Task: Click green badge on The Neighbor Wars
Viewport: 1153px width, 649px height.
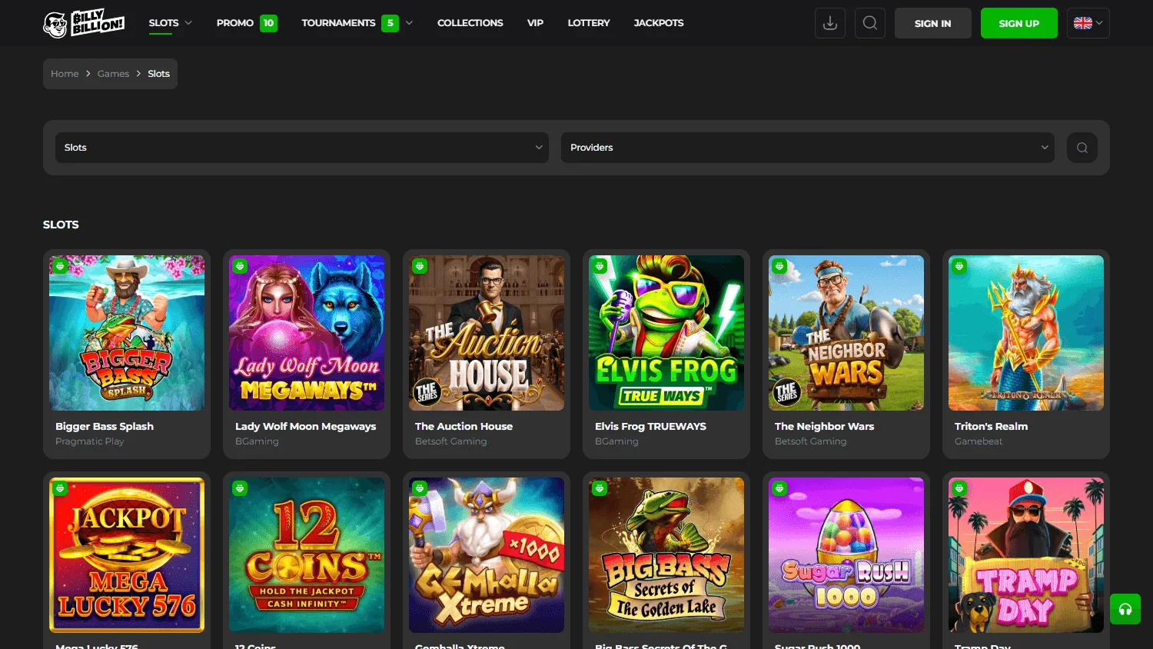Action: [x=779, y=266]
